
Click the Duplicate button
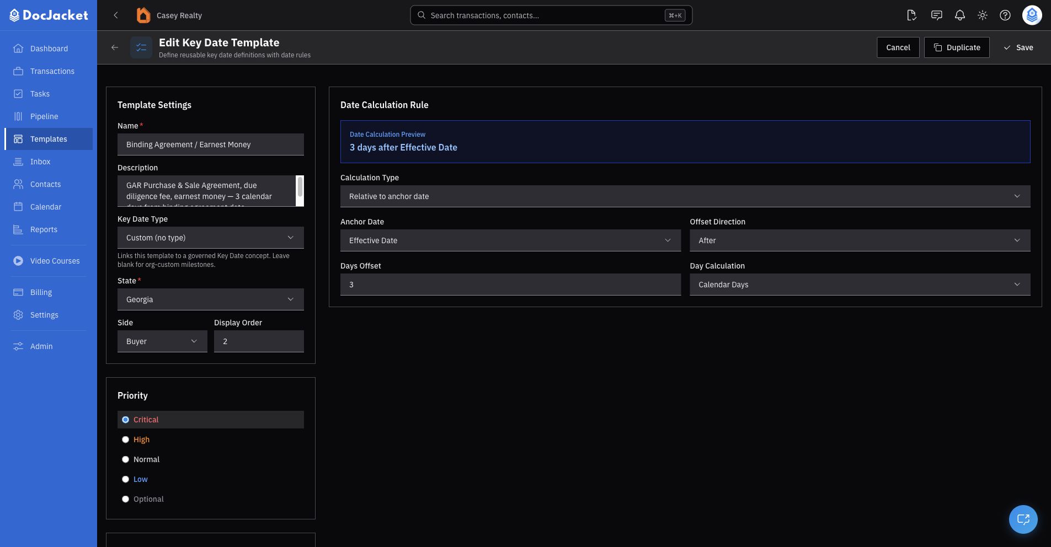[957, 47]
